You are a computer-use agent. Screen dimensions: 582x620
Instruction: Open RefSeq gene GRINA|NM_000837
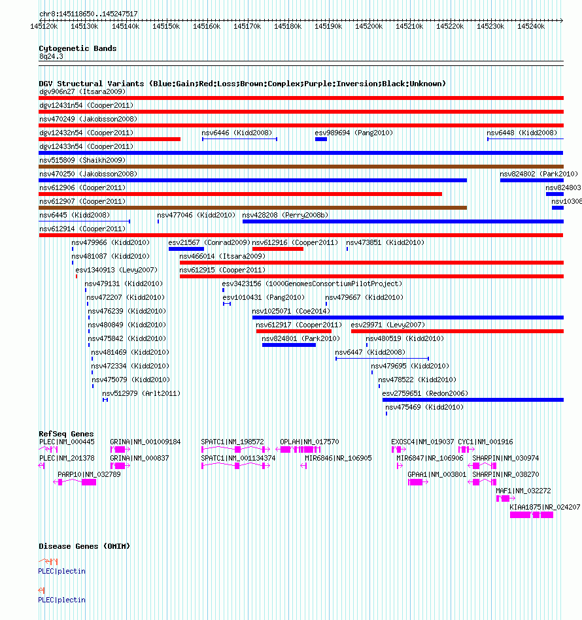[120, 466]
